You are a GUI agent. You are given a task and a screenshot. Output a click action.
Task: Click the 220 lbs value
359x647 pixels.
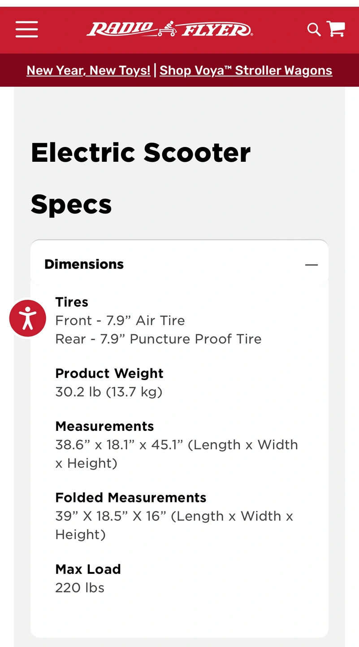tap(80, 588)
